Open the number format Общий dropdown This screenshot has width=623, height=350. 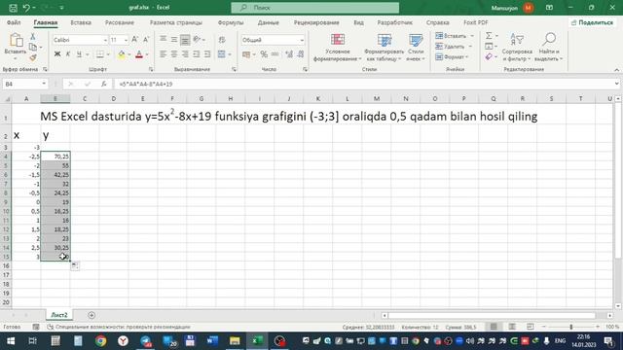(302, 40)
